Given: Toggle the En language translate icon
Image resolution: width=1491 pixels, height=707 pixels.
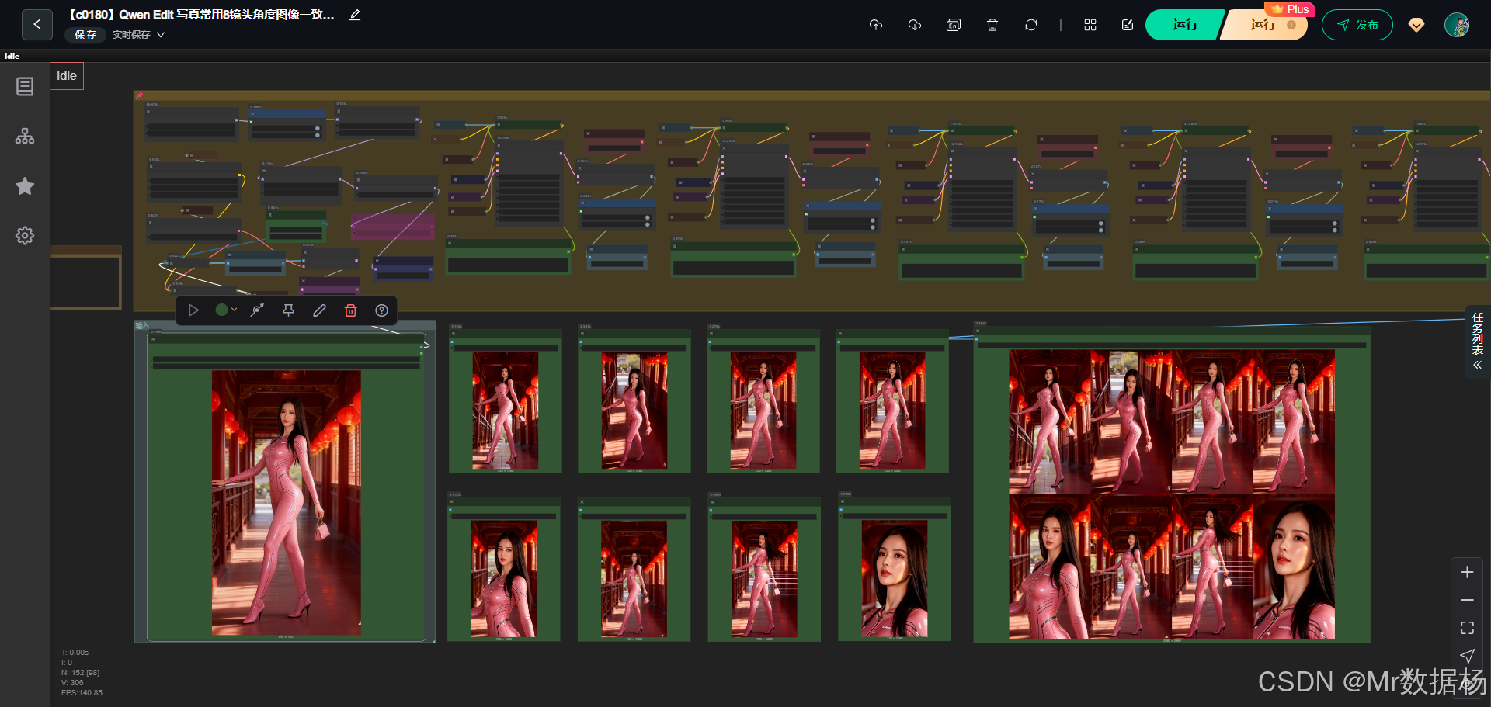Looking at the screenshot, I should (954, 25).
